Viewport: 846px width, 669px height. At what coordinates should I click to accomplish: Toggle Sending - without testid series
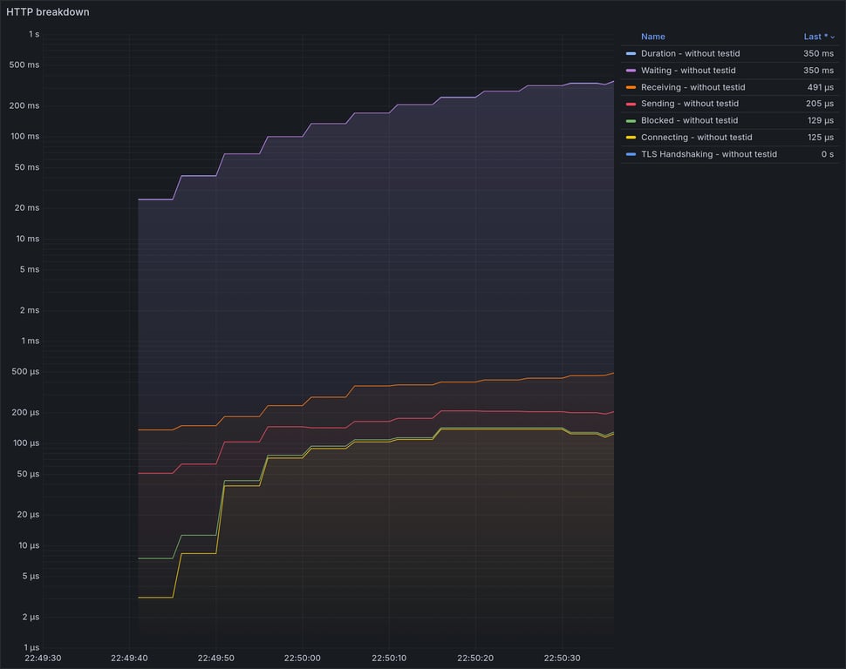690,104
